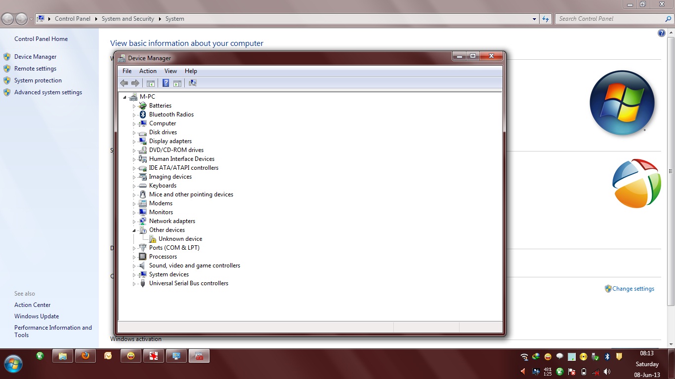Image resolution: width=675 pixels, height=379 pixels.
Task: Open the View menu
Action: pyautogui.click(x=170, y=71)
